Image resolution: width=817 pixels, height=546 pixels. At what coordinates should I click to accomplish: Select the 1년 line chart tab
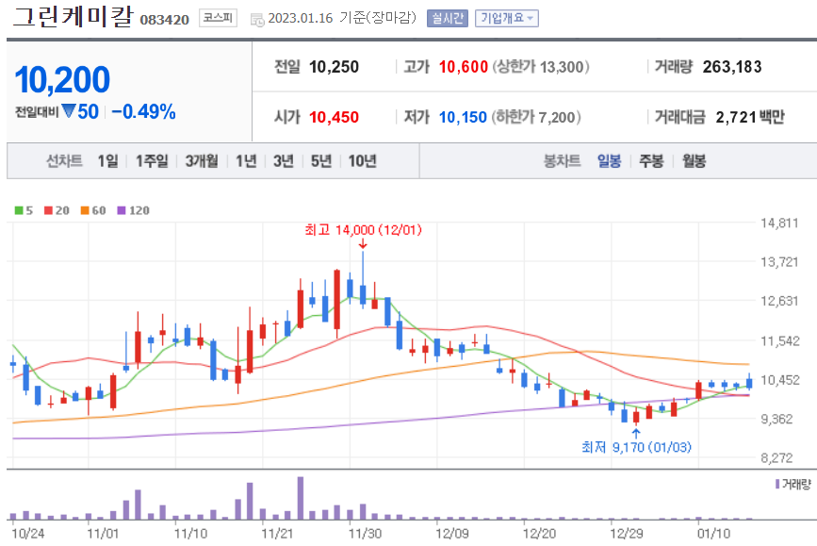246,161
